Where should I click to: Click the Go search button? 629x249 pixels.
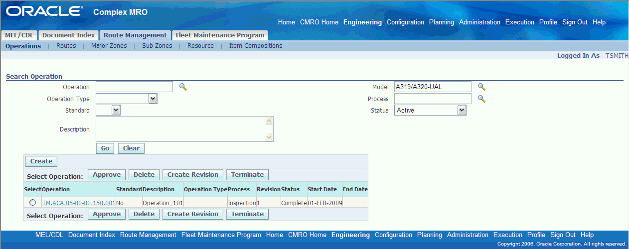105,148
